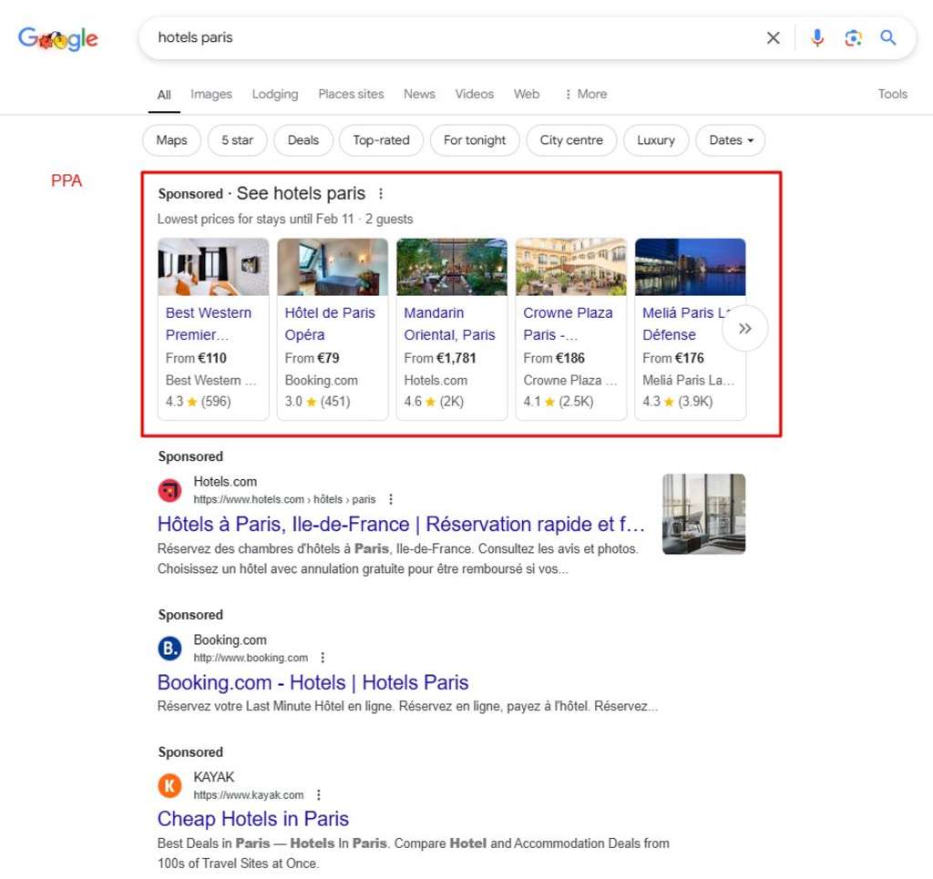Open three-dot menu beside Hotels.com URL

tap(391, 499)
